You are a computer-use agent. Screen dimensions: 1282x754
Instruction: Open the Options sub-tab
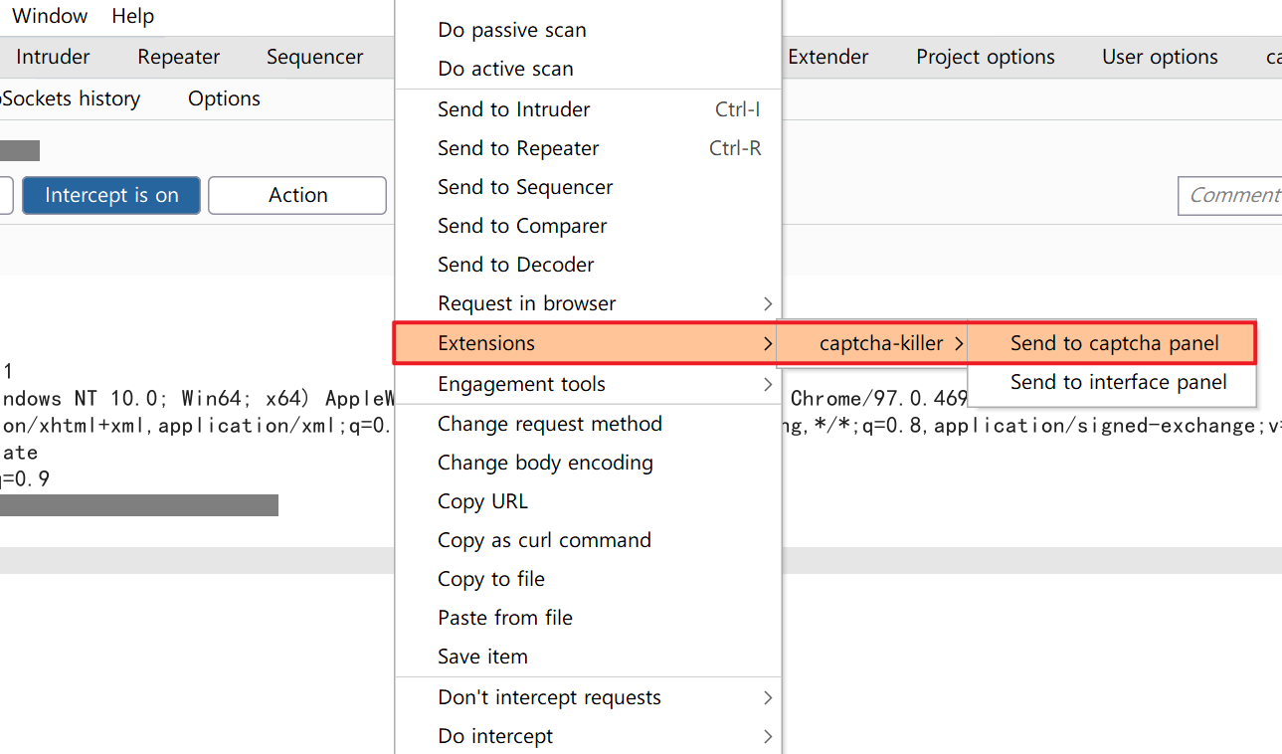(224, 98)
